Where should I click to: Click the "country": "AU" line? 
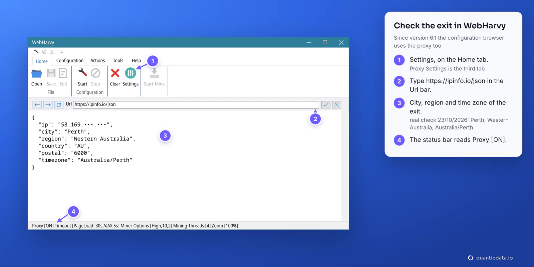tap(64, 146)
